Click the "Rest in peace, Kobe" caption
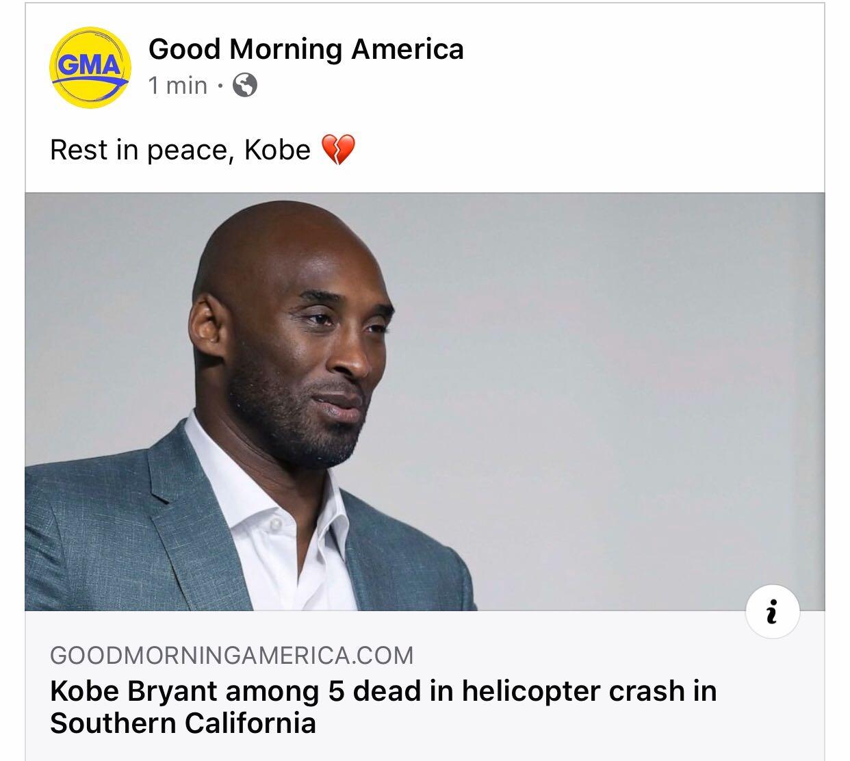The height and width of the screenshot is (761, 850). 180,150
